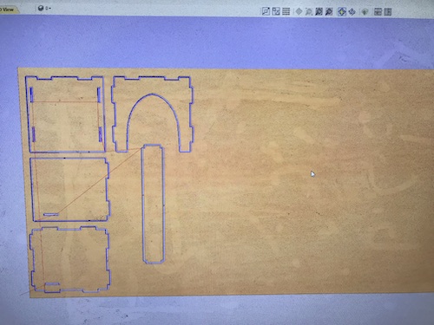434x325 pixels.
Task: Click the square with diagonal line icon
Action: pos(266,11)
